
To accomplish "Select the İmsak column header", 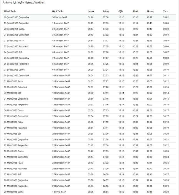I will coord(91,11).
